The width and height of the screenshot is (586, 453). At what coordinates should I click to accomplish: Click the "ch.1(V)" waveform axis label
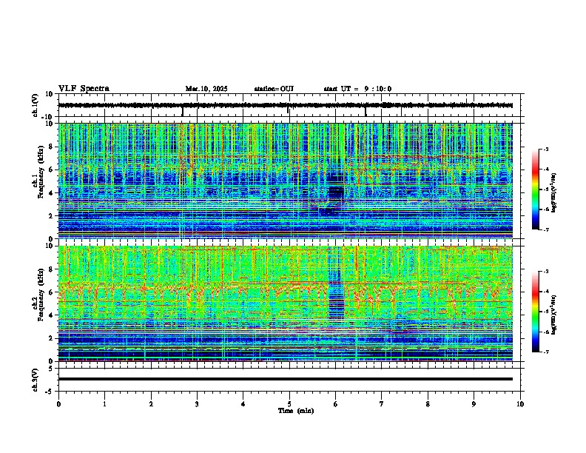pyautogui.click(x=36, y=105)
